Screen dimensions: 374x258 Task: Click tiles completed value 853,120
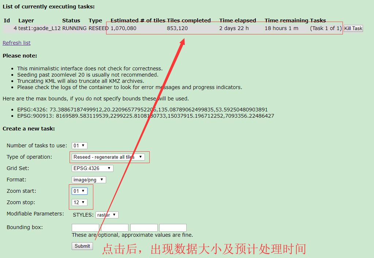coord(177,28)
